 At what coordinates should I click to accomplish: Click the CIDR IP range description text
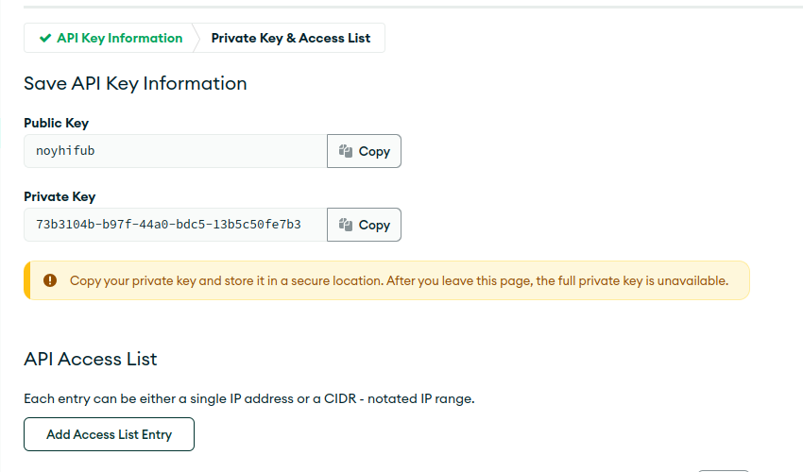pos(248,398)
